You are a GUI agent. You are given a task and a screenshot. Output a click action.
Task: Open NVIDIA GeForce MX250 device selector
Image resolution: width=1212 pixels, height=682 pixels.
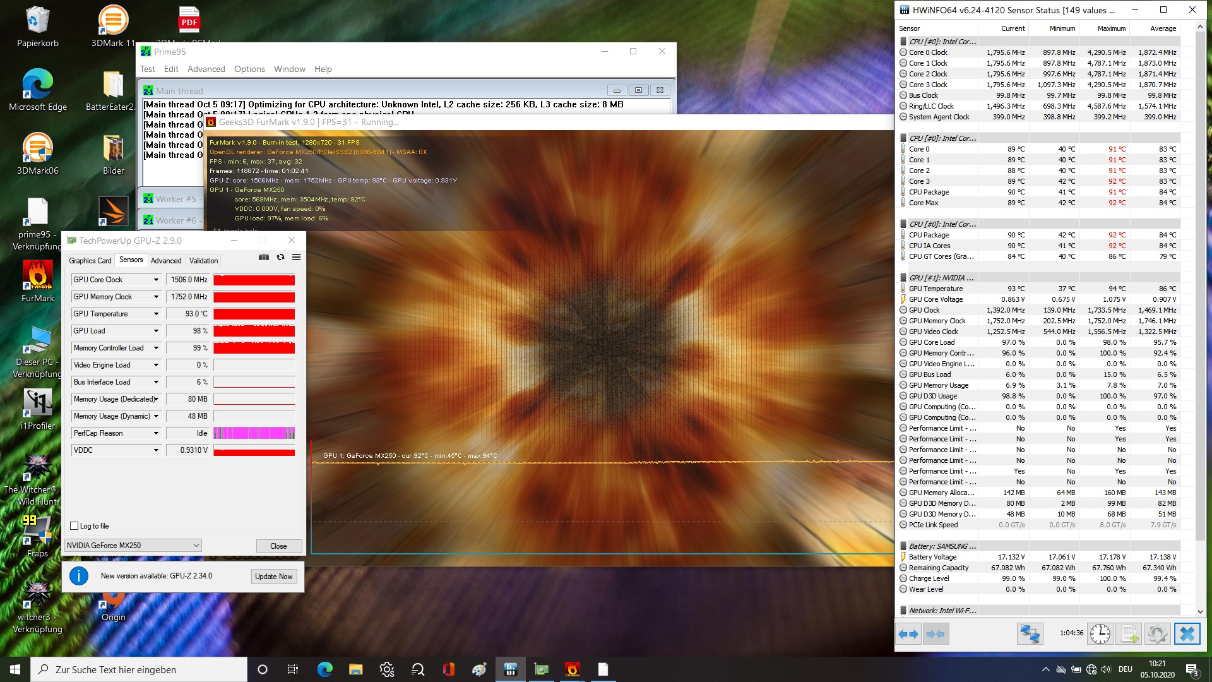point(133,546)
